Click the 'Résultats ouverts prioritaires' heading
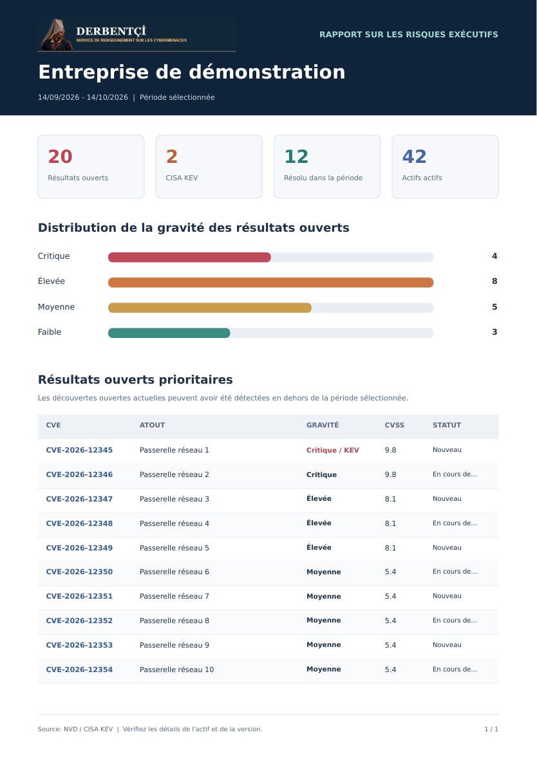The image size is (537, 759). (x=136, y=380)
